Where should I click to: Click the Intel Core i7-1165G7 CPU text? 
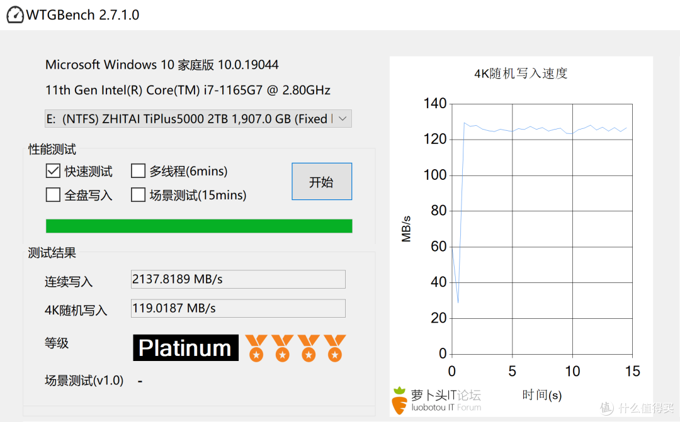click(x=188, y=90)
